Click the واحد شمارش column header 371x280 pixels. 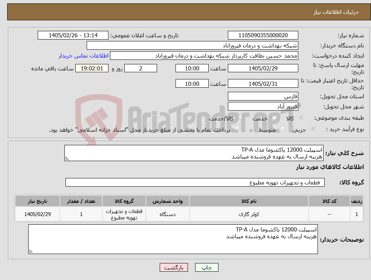pyautogui.click(x=168, y=201)
